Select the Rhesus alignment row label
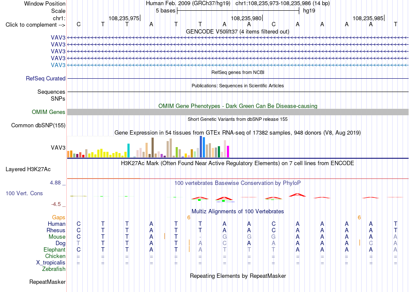409x292 pixels. pos(56,230)
